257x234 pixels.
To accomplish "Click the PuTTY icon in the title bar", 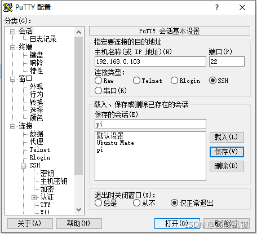I will pyautogui.click(x=8, y=7).
